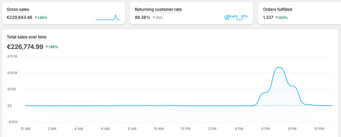The height and width of the screenshot is (137, 341).
Task: Click the gray trend arrow beside 25%
Action: click(x=153, y=18)
